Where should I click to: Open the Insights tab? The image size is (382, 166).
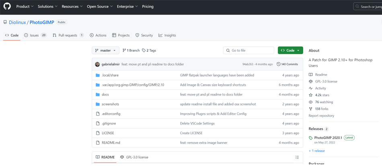[x=167, y=35]
